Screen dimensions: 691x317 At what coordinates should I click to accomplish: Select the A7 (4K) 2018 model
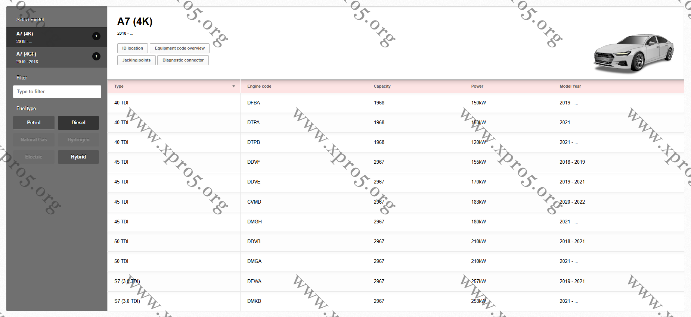click(x=57, y=37)
